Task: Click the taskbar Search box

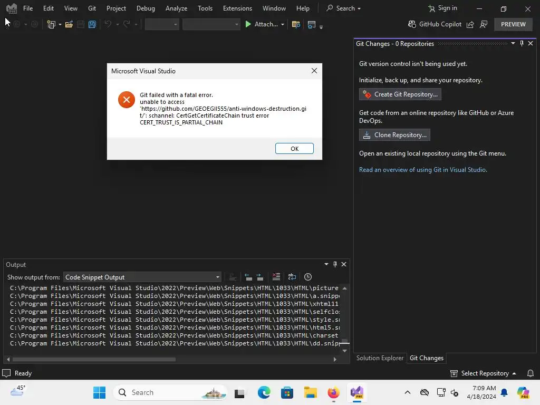Action: pos(170,392)
